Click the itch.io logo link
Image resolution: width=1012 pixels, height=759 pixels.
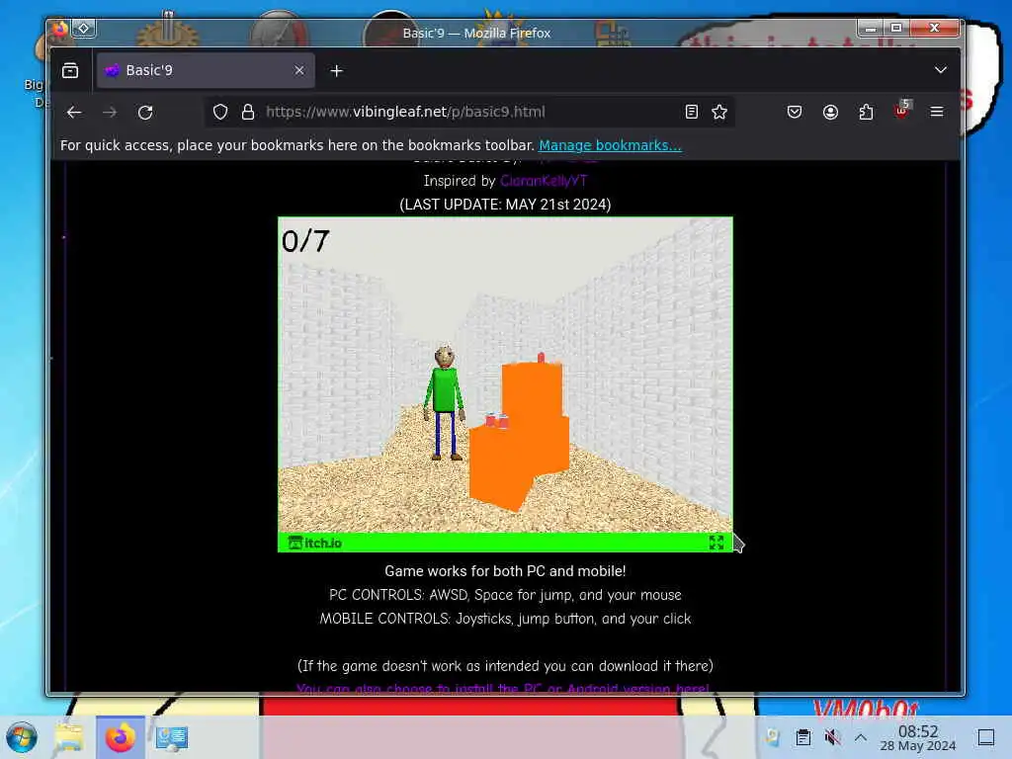[315, 543]
